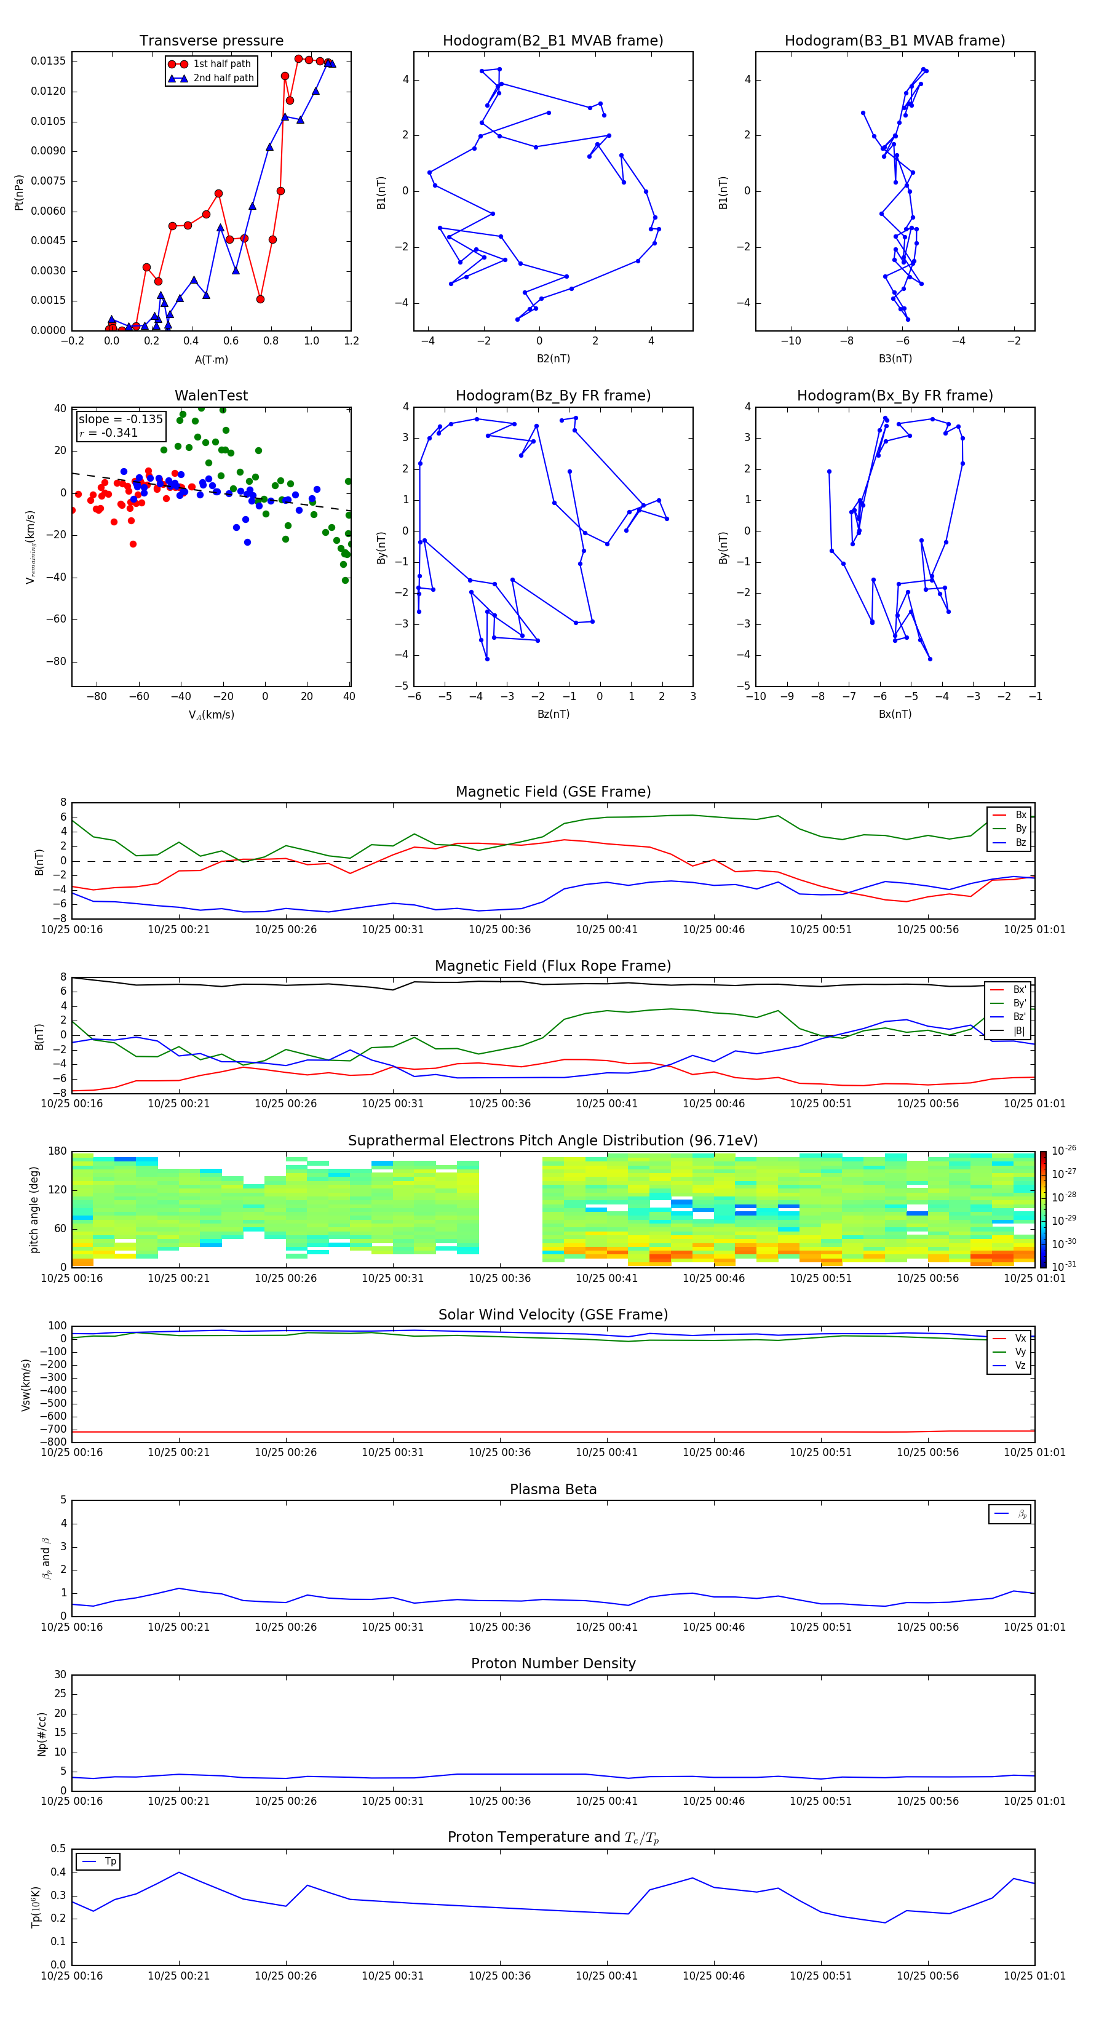The image size is (1107, 2030).
Task: Click the 'V_A(km/s)' x-axis label
Action: tap(211, 715)
